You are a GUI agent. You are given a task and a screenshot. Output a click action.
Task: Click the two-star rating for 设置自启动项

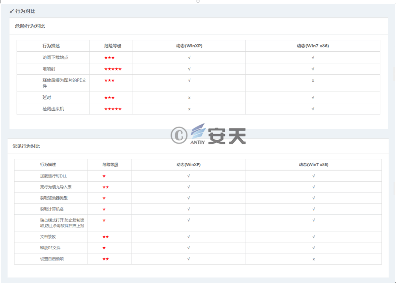106,259
